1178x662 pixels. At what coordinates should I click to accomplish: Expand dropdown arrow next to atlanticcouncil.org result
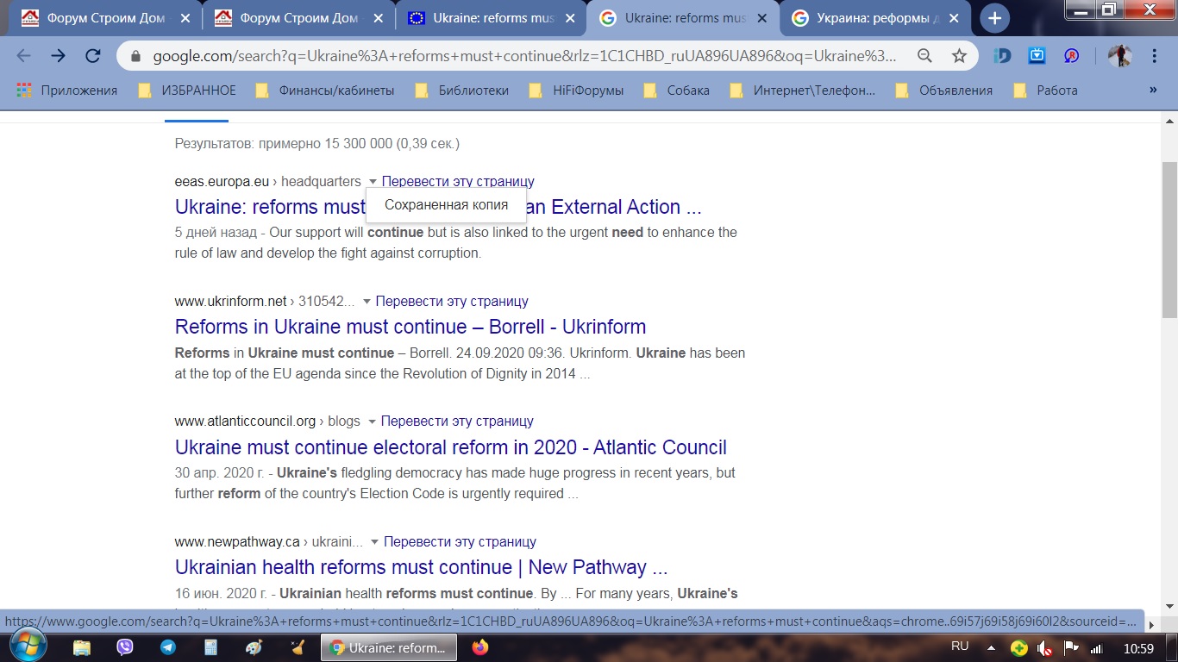pyautogui.click(x=372, y=422)
